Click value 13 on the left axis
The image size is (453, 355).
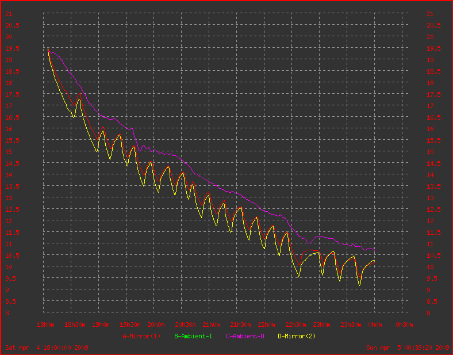click(x=9, y=198)
